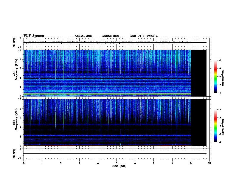The width and height of the screenshot is (236, 183).
Task: Click the "2" tick on ch.1 frequency axis
Action: (21, 87)
